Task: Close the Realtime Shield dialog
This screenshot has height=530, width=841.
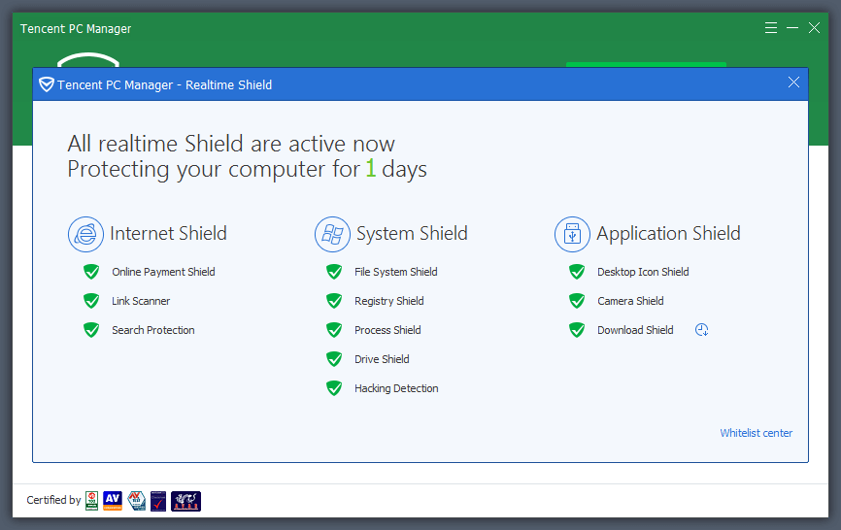Action: (x=793, y=82)
